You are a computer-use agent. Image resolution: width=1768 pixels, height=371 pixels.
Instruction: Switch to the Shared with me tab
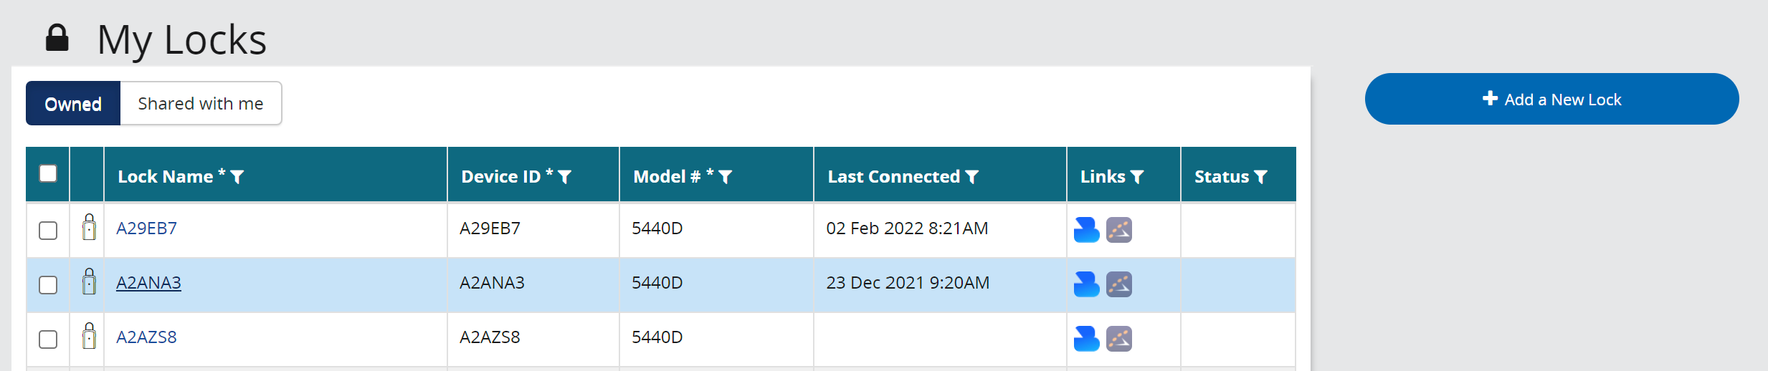pyautogui.click(x=201, y=104)
